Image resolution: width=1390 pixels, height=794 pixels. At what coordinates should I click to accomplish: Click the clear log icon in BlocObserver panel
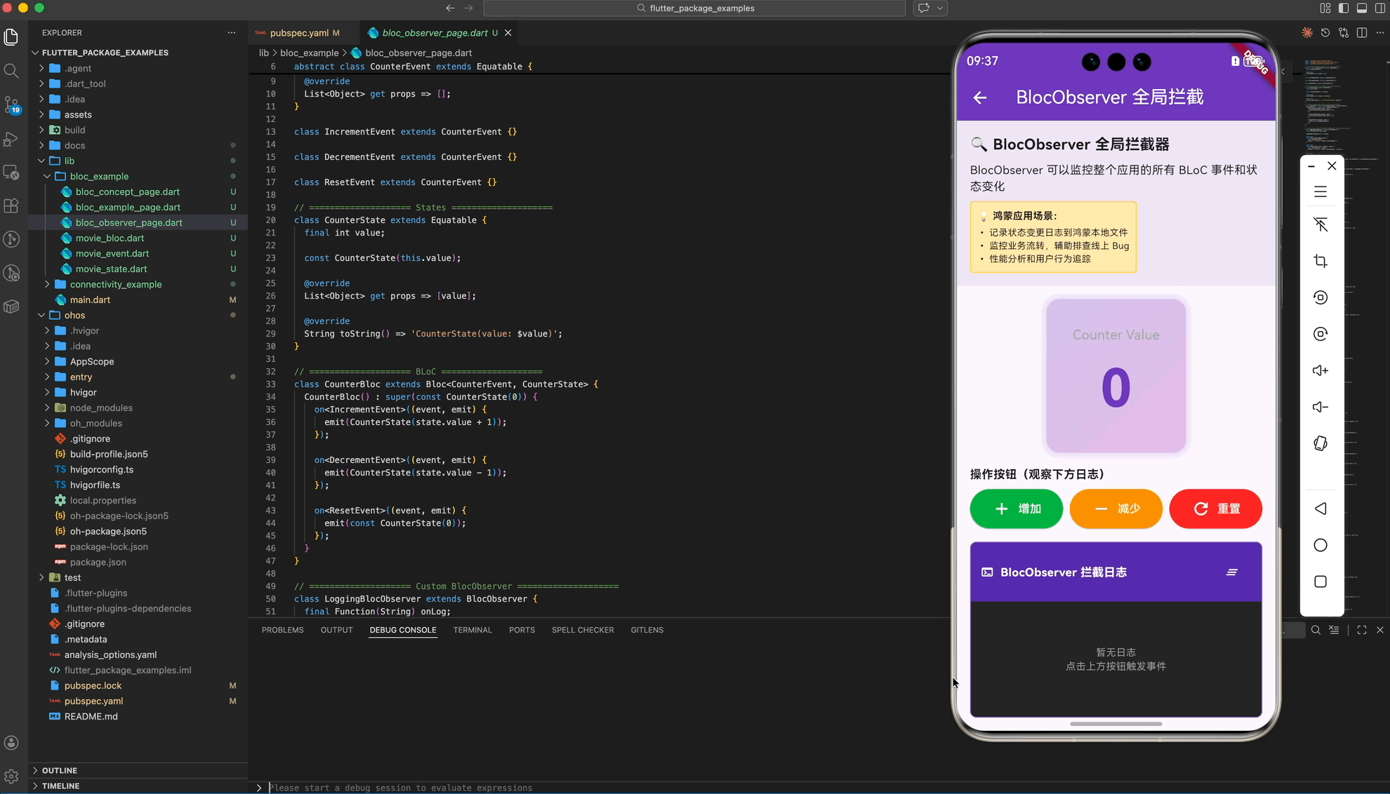tap(1231, 572)
